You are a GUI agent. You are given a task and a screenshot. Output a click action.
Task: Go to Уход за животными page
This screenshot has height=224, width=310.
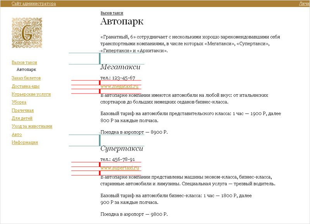coord(32,126)
